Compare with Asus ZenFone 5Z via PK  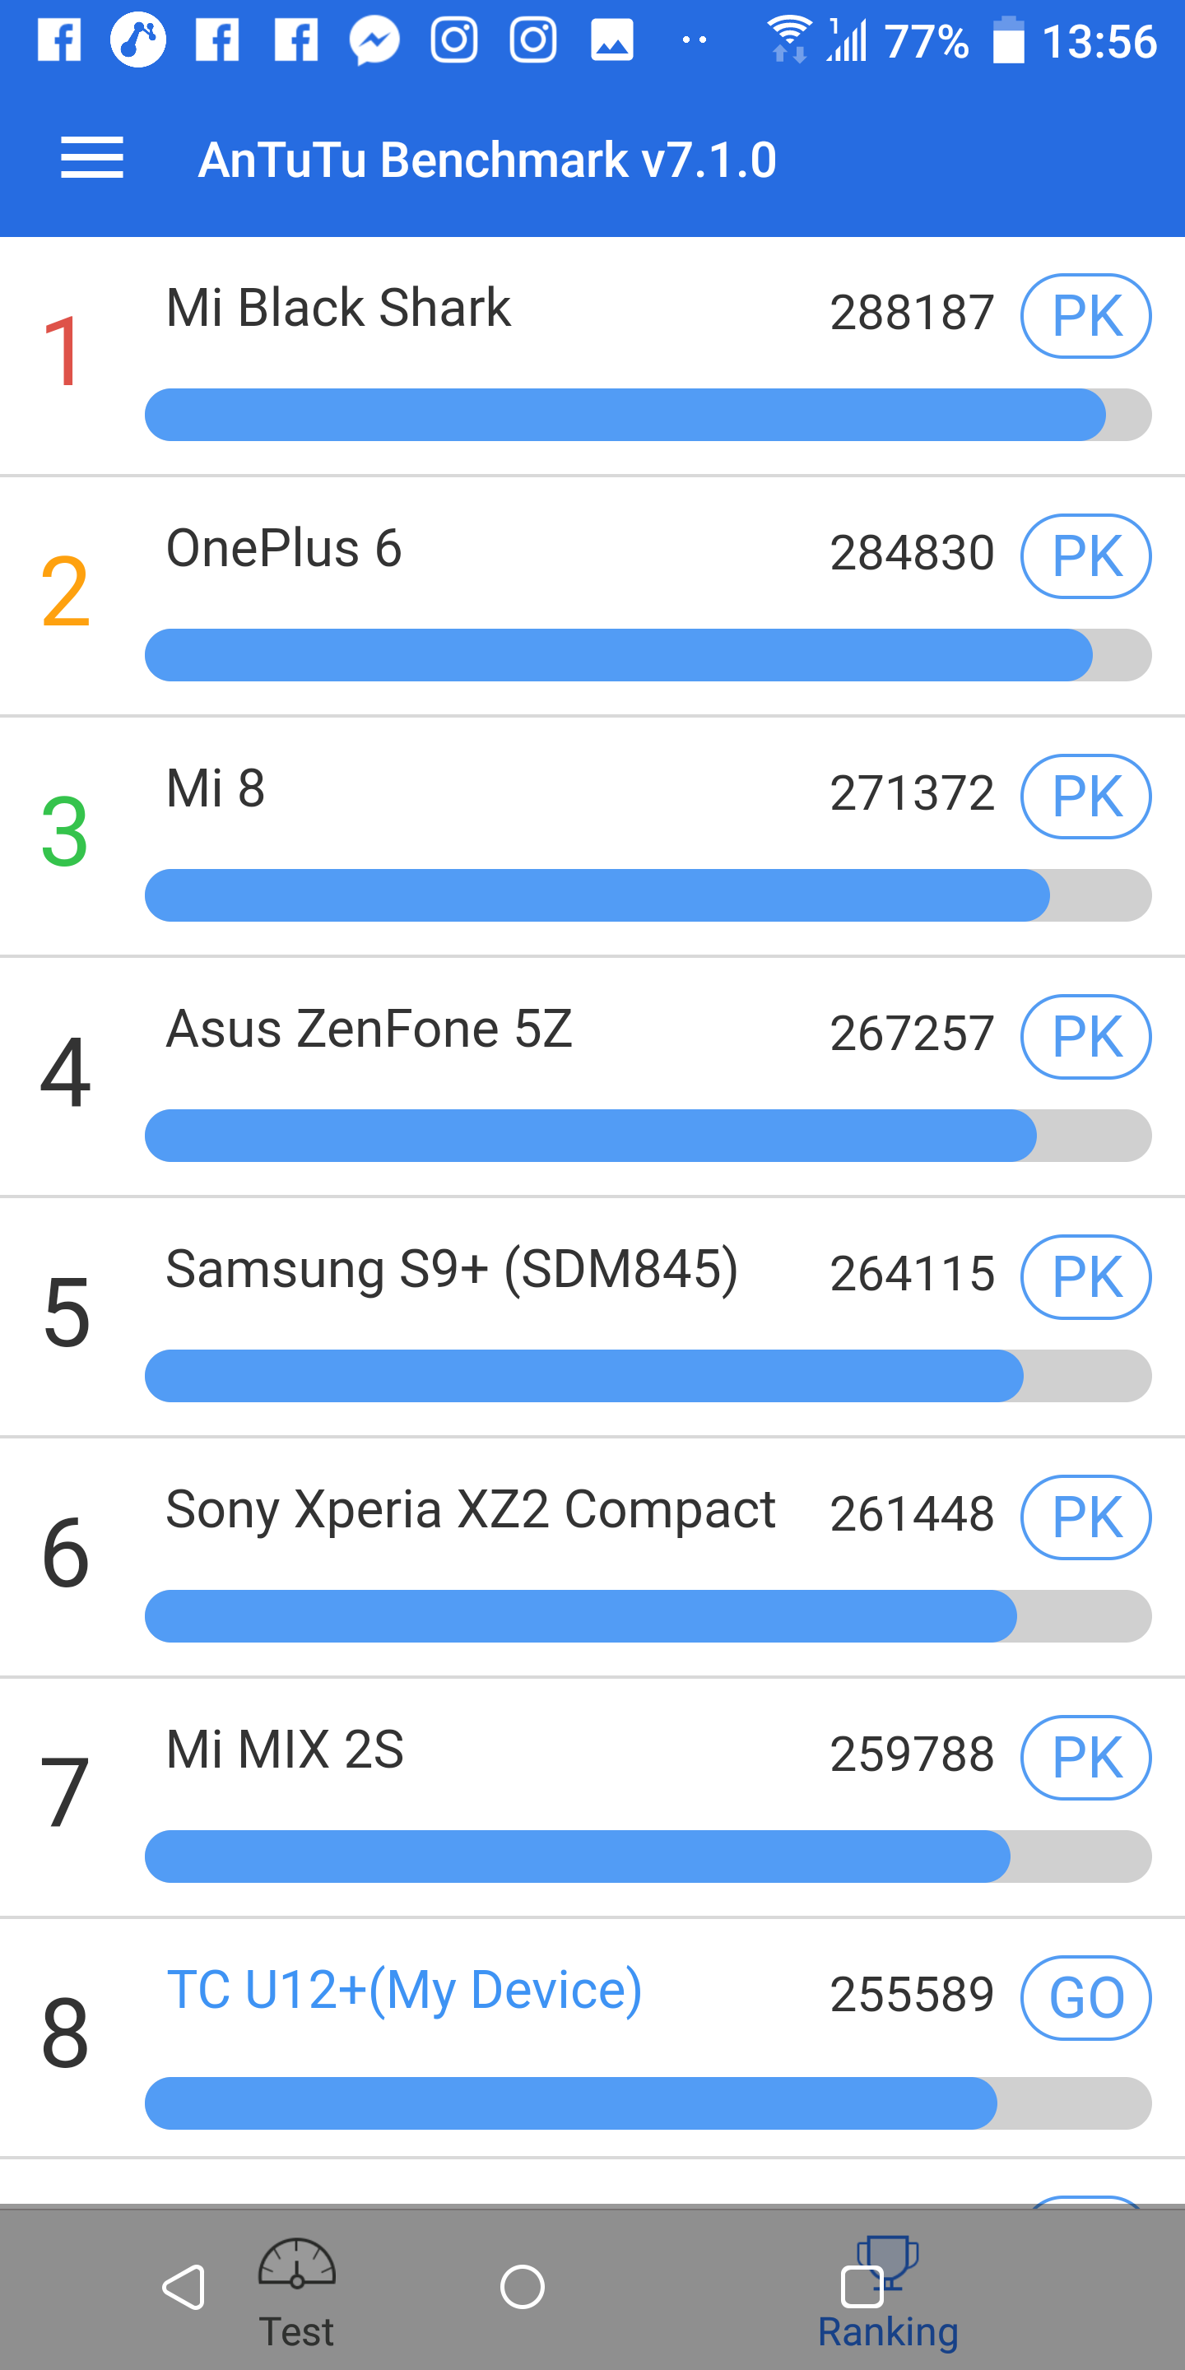coord(1085,1037)
